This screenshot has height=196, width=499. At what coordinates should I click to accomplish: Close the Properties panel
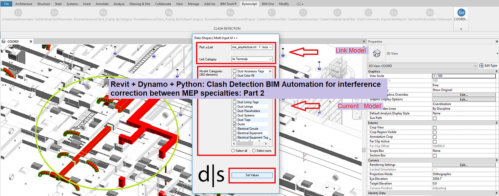click(496, 42)
